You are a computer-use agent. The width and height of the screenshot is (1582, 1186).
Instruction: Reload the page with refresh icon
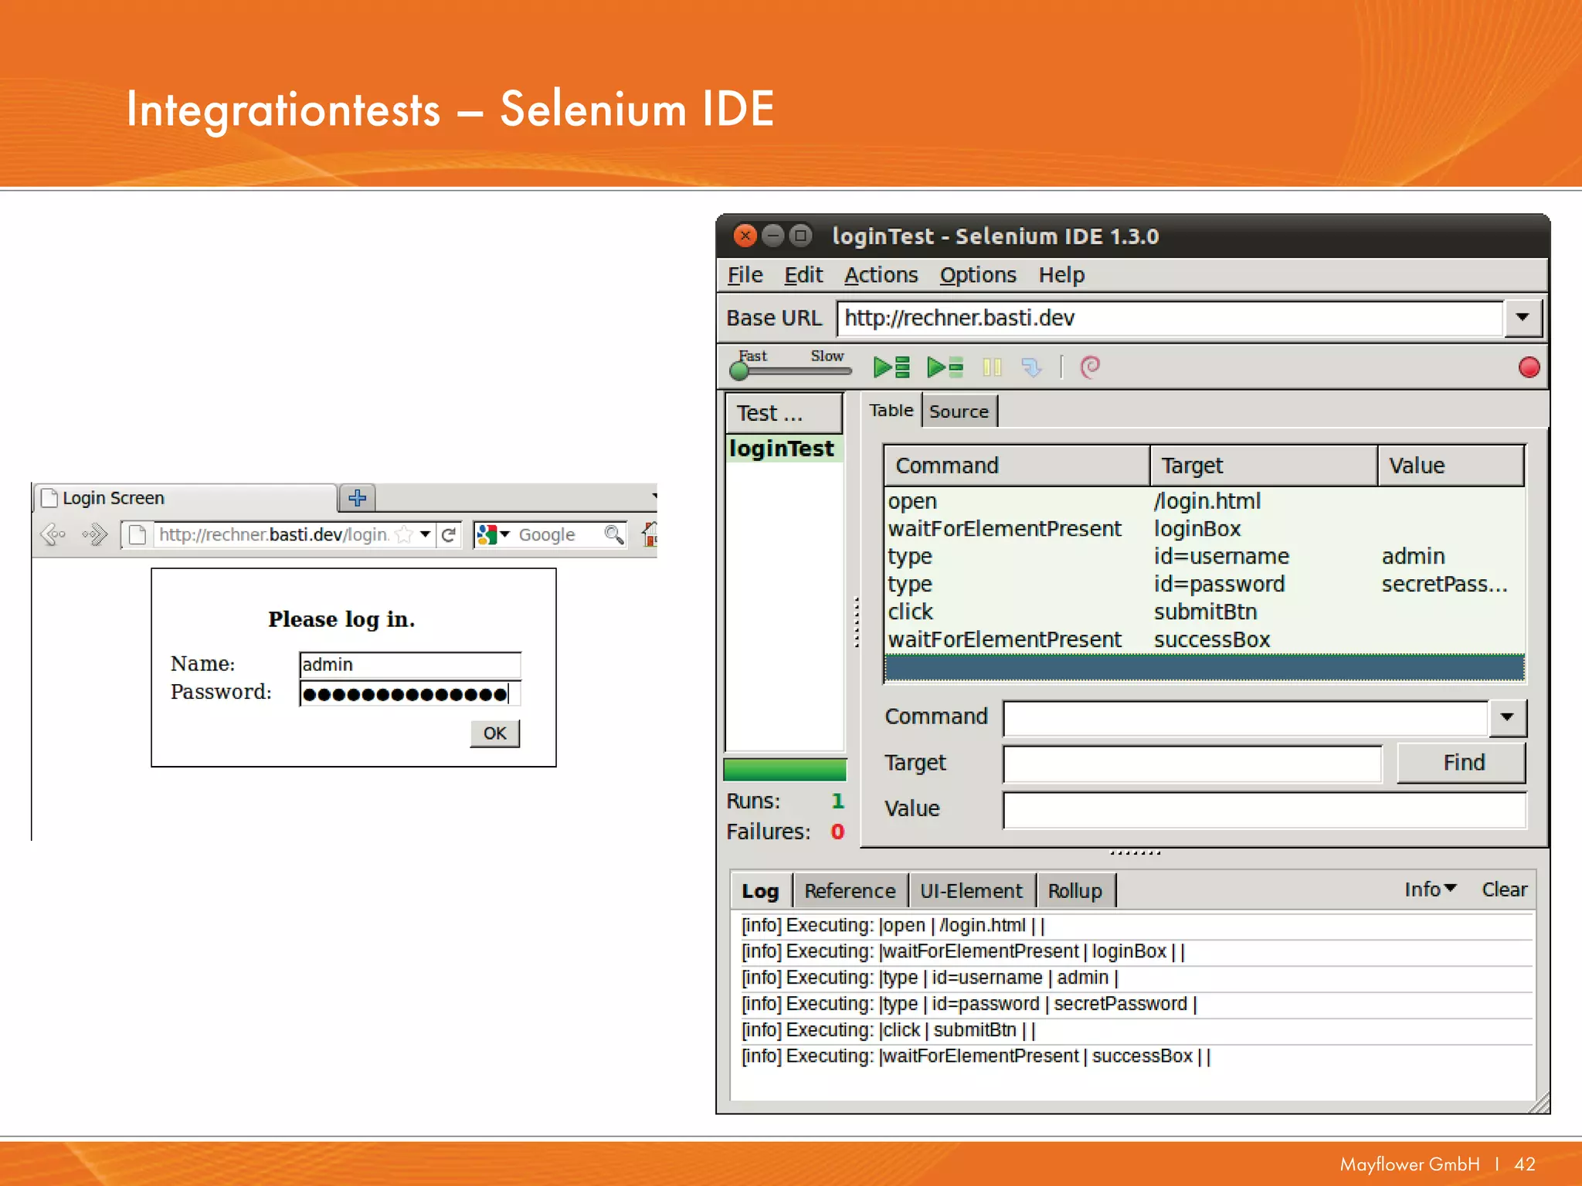coord(449,534)
